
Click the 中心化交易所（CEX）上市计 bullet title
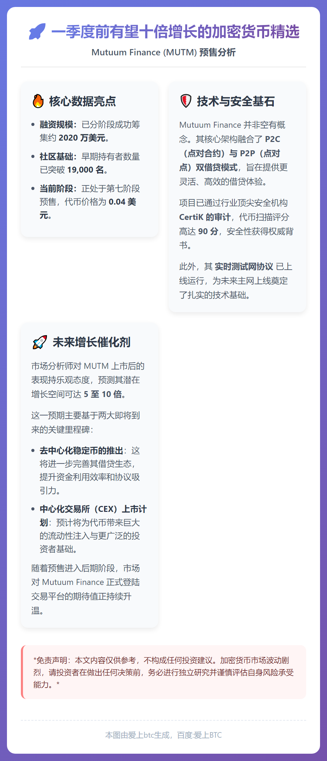[x=93, y=509]
